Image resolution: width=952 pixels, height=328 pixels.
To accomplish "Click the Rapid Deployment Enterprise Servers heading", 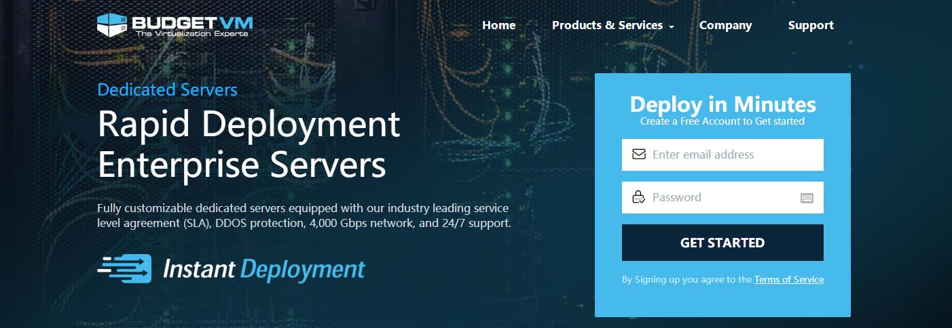I will [x=249, y=144].
